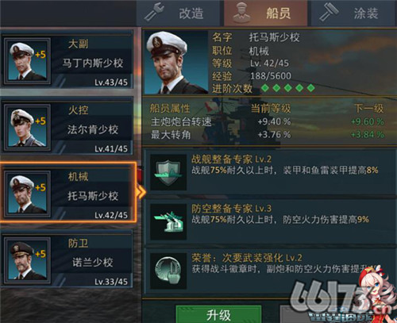The height and width of the screenshot is (323, 397).
Task: Click 马丁内斯少校 portrait thumbnail
Action: (x=27, y=61)
